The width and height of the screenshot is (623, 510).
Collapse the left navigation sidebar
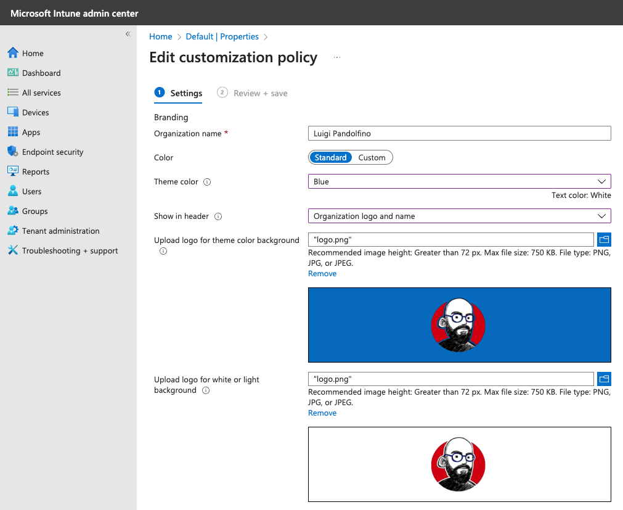pos(128,34)
